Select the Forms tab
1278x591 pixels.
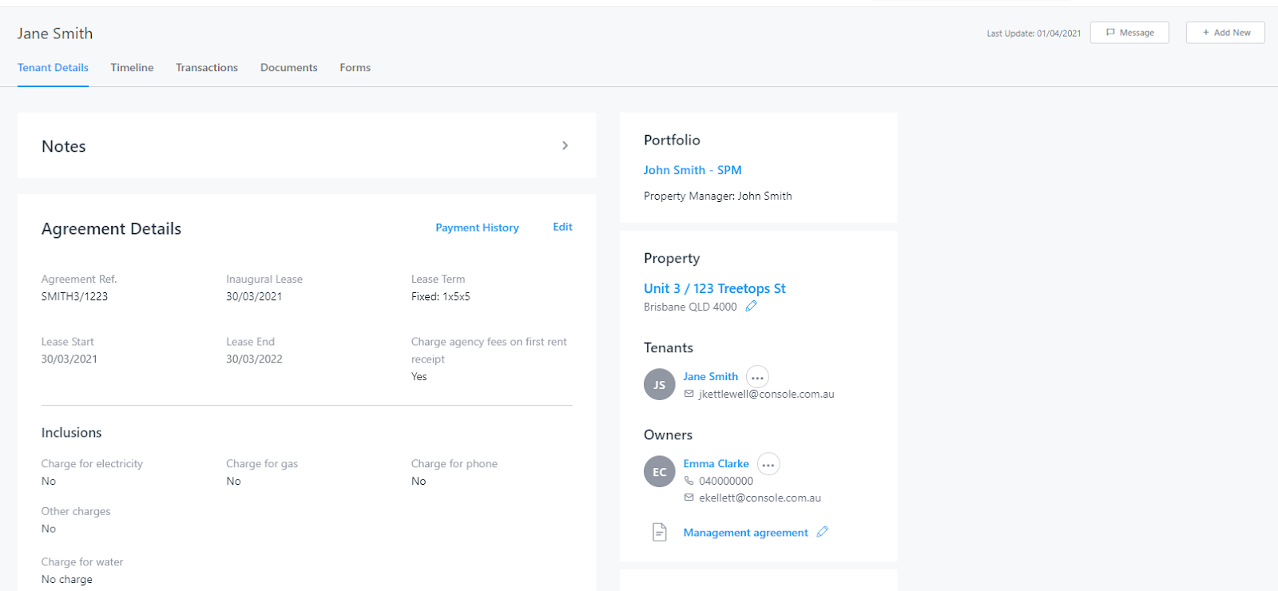tap(355, 68)
